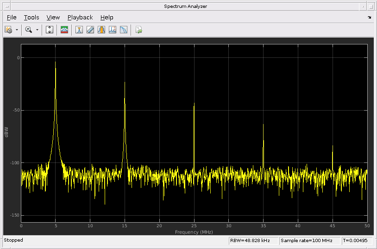
Task: Select the Zoom In magnifier tool
Action: coord(29,30)
